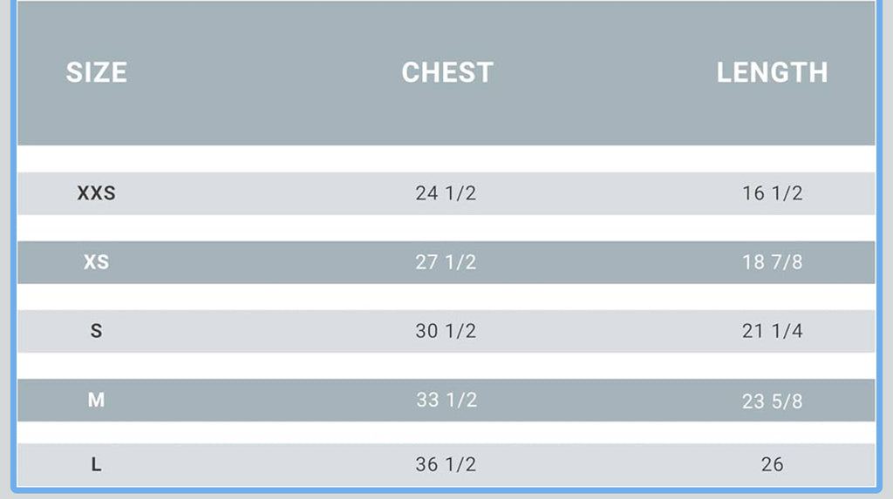Click the 24 1/2 chest value

[446, 193]
